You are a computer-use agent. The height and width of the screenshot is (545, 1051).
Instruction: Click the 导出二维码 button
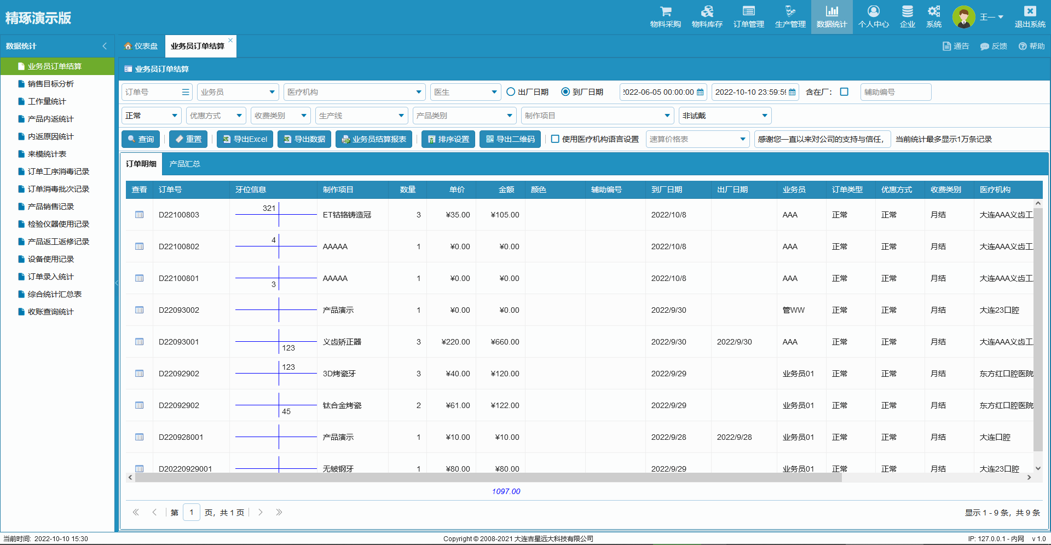510,139
